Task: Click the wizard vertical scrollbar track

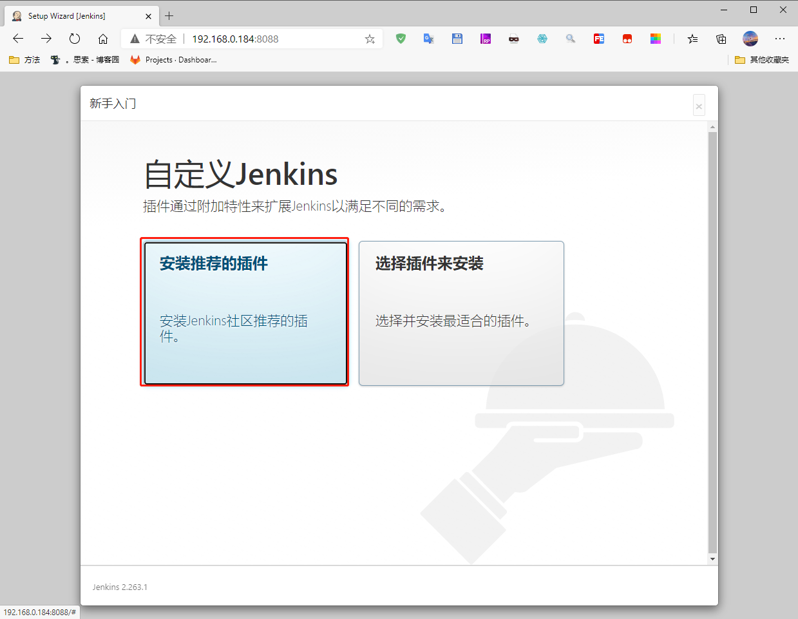Action: [x=712, y=343]
